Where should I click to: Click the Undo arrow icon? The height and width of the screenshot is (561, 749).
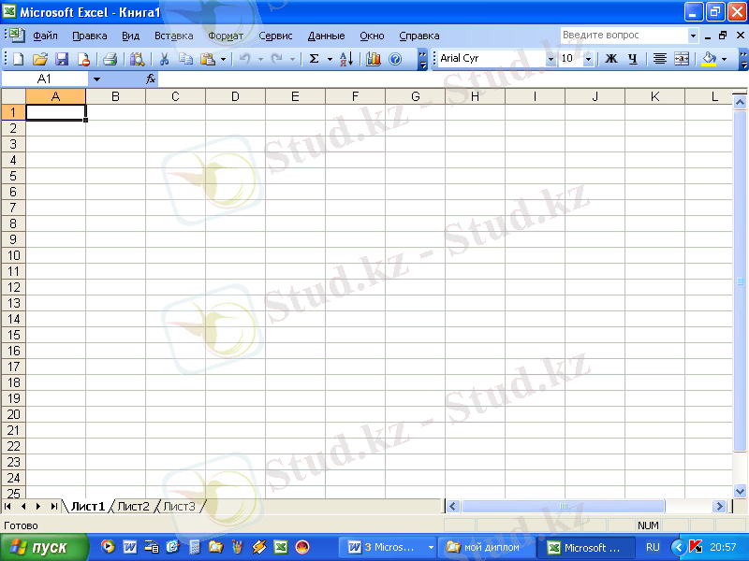(244, 59)
